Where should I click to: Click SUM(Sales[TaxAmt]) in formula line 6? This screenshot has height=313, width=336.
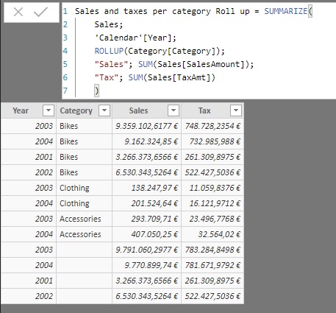[x=171, y=77]
